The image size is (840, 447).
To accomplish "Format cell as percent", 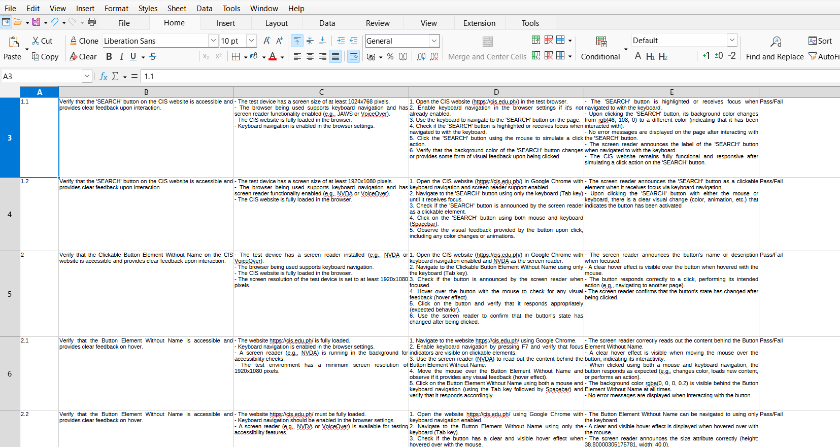I will click(390, 56).
